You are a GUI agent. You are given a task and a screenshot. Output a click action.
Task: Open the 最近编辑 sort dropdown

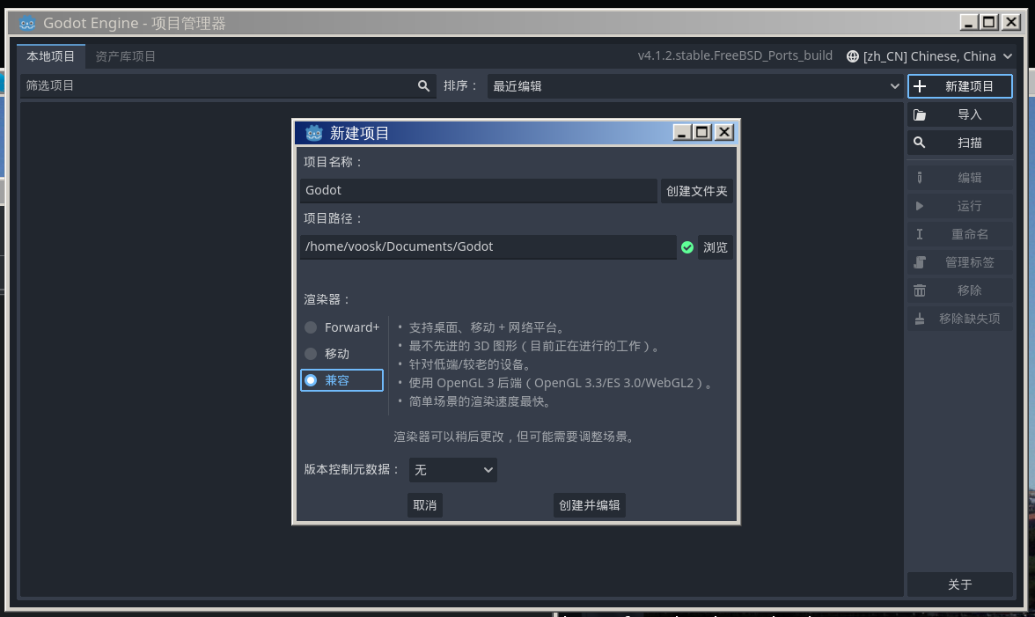(x=695, y=86)
